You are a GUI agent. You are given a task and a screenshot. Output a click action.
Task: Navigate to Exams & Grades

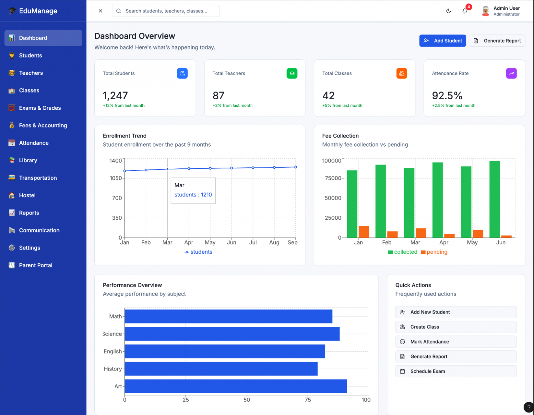40,108
